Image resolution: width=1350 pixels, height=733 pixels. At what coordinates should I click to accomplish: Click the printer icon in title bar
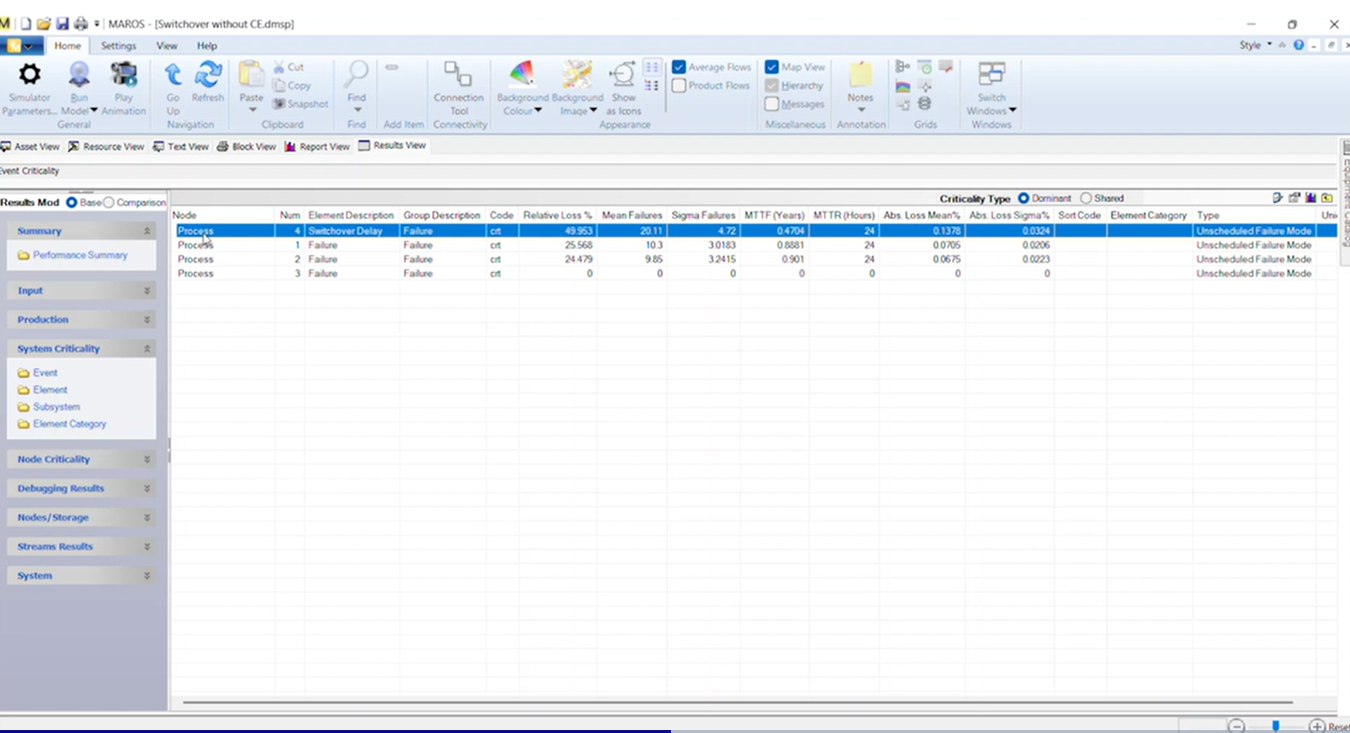click(x=81, y=23)
